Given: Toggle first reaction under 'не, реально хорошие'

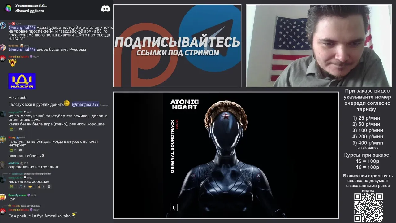Looking at the screenshot, I should pos(13,187).
